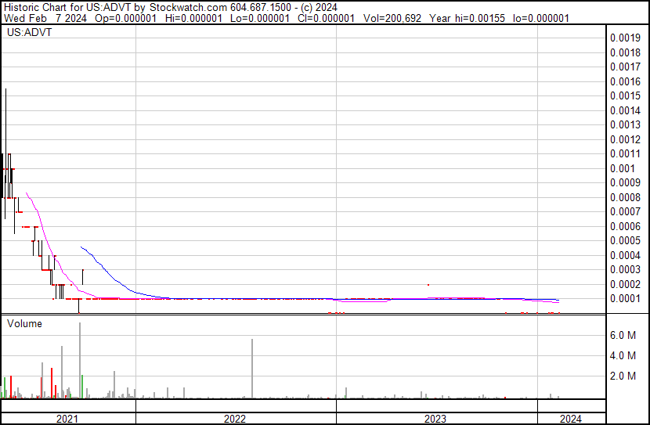Click the magenta moving average line's starting point
This screenshot has width=650, height=425.
(x=27, y=193)
